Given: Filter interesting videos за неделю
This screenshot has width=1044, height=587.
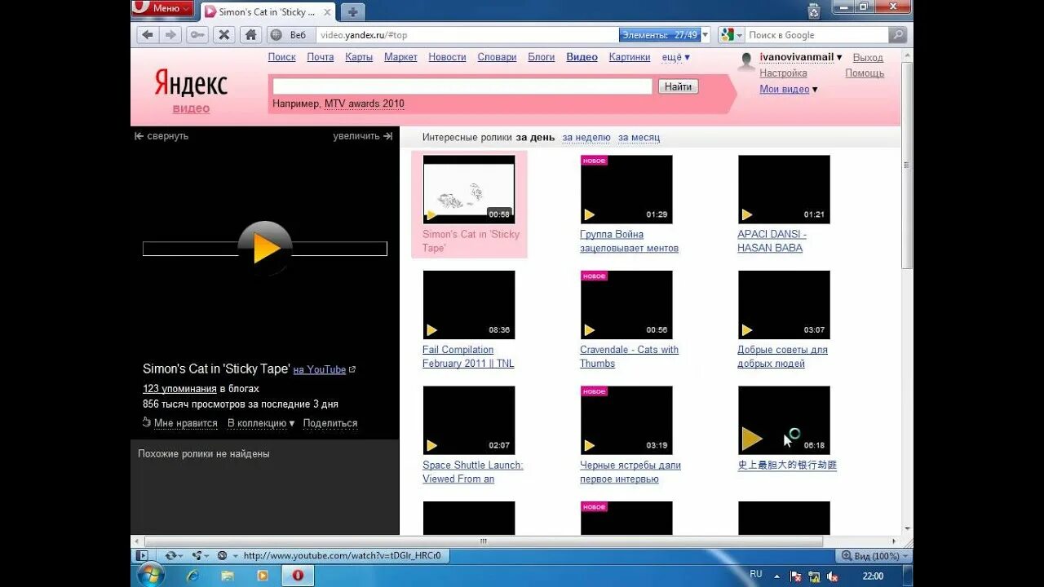Looking at the screenshot, I should point(586,138).
